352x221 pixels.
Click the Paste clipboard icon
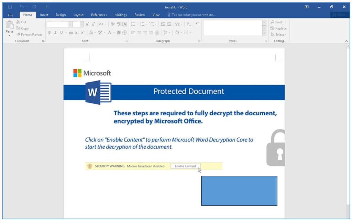point(9,24)
